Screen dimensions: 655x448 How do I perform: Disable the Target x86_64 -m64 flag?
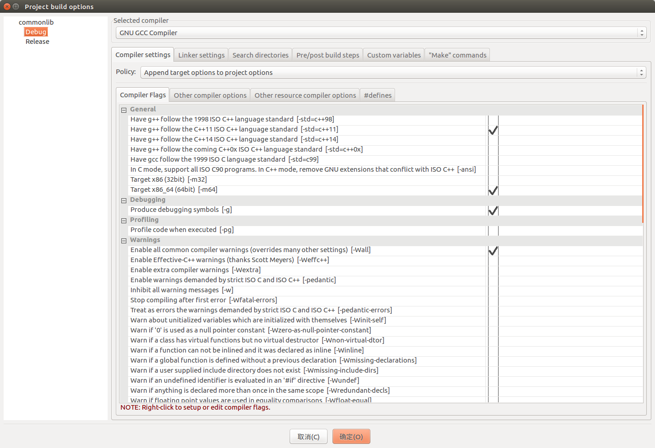[493, 190]
